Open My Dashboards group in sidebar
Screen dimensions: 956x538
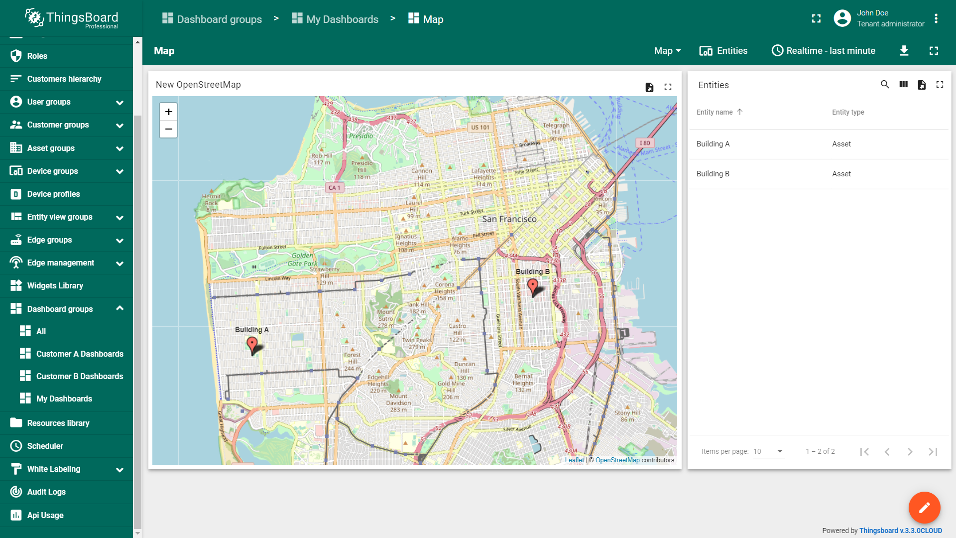pos(67,399)
